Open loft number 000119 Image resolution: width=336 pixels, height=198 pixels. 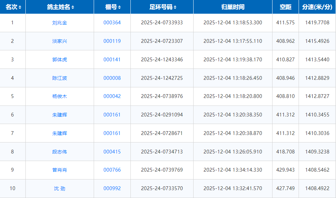coord(112,41)
